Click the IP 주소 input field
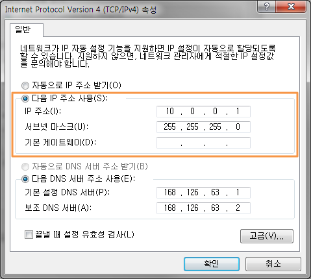Screen dimensions: 311x279 [x=203, y=112]
